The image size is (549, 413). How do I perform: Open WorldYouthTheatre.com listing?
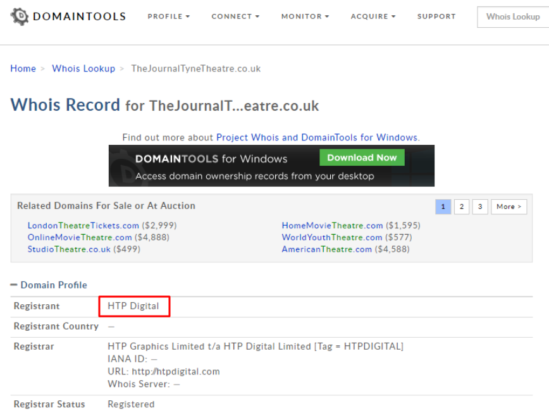tap(332, 237)
